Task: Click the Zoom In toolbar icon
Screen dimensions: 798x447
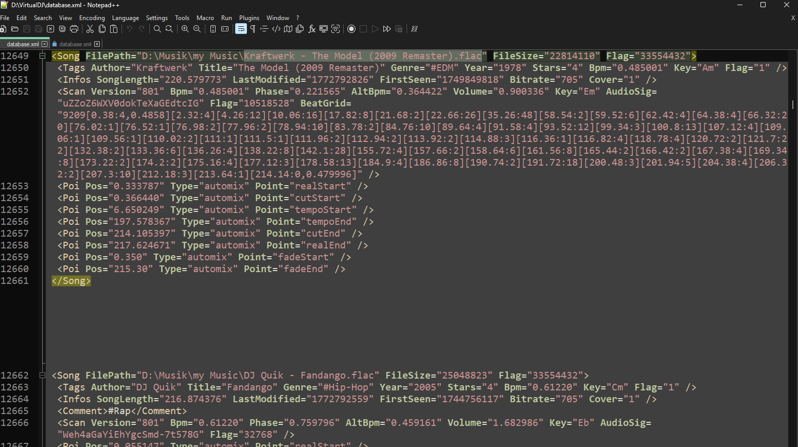Action: [x=185, y=29]
